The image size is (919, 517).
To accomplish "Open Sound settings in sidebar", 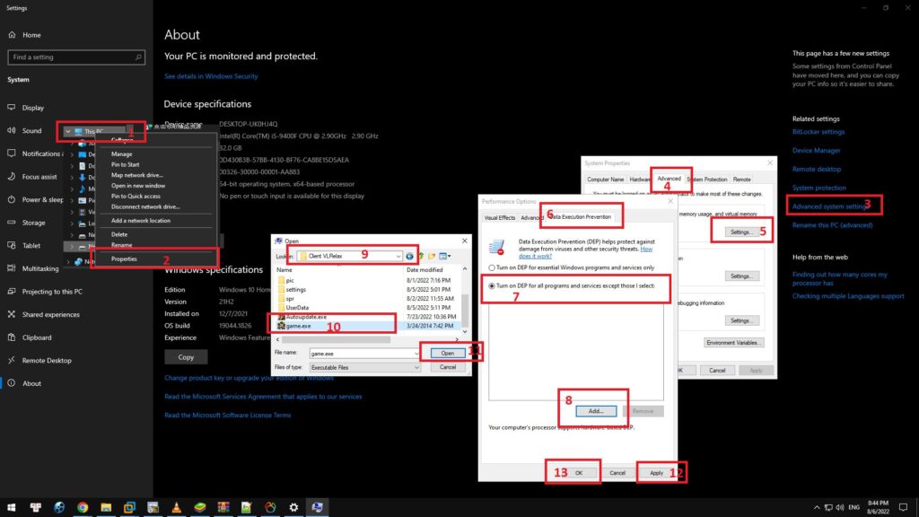I will pos(31,131).
